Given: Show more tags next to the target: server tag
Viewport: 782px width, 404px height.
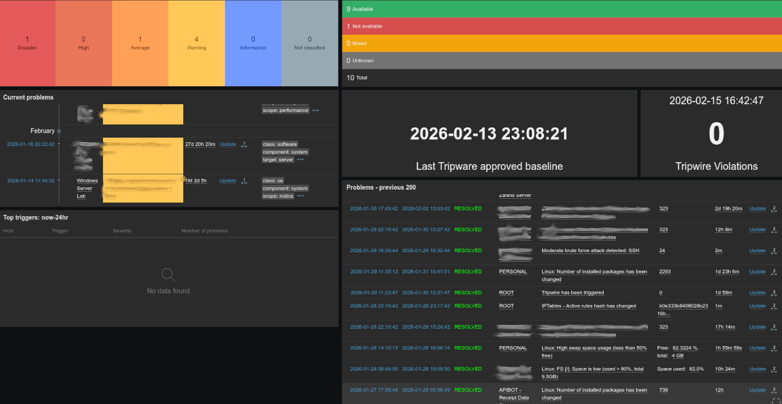Looking at the screenshot, I should 300,159.
